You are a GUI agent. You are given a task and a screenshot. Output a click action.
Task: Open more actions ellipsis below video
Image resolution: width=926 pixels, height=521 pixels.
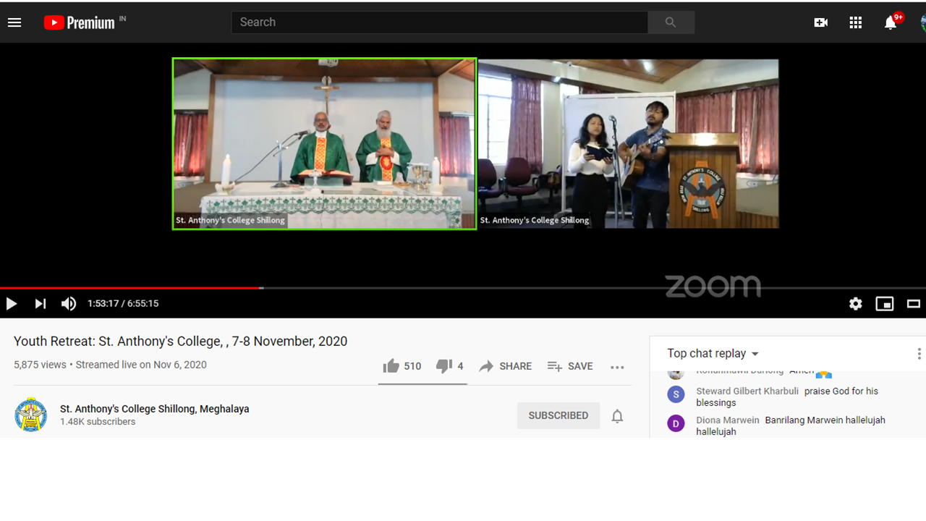pos(617,367)
